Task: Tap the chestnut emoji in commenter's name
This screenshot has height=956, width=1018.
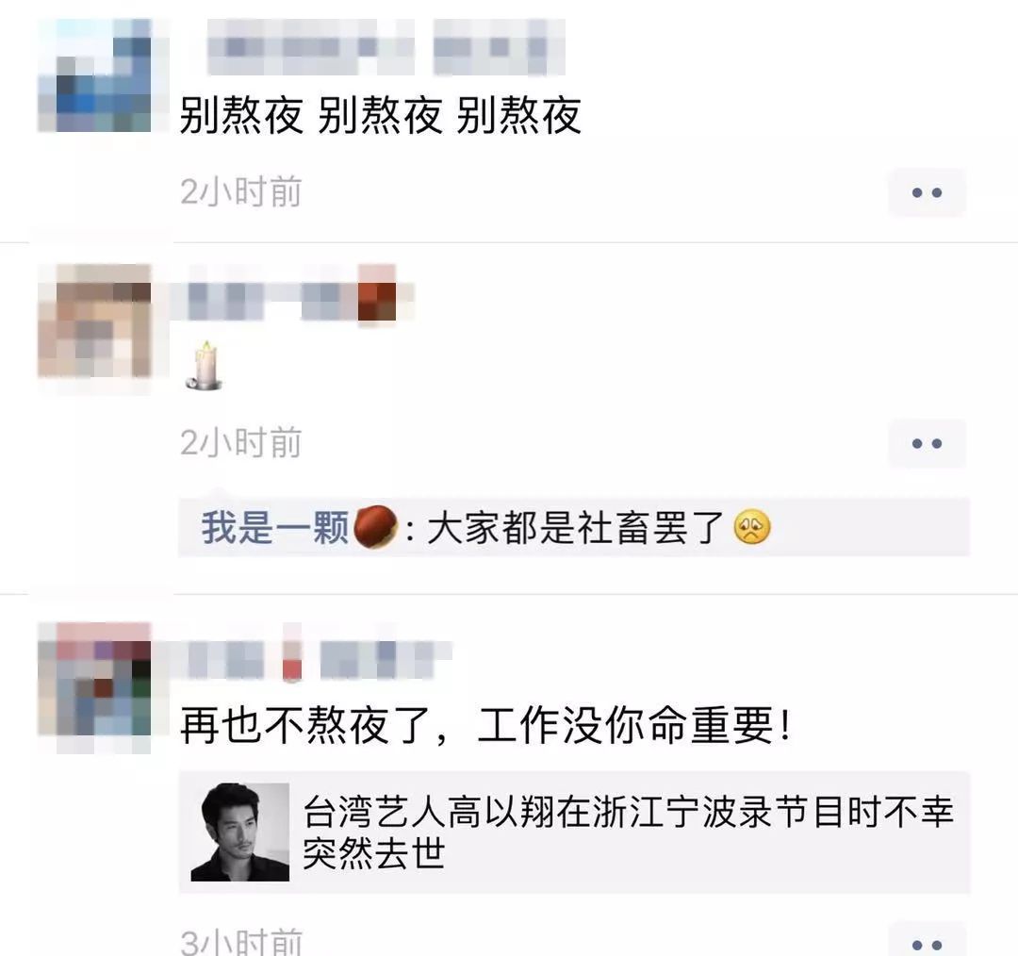Action: [x=375, y=527]
